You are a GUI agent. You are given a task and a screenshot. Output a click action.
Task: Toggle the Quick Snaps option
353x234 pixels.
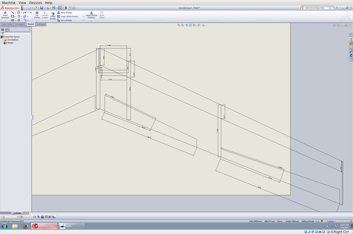tap(102, 15)
